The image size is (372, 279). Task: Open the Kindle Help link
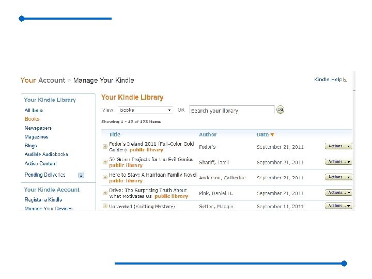coord(328,80)
